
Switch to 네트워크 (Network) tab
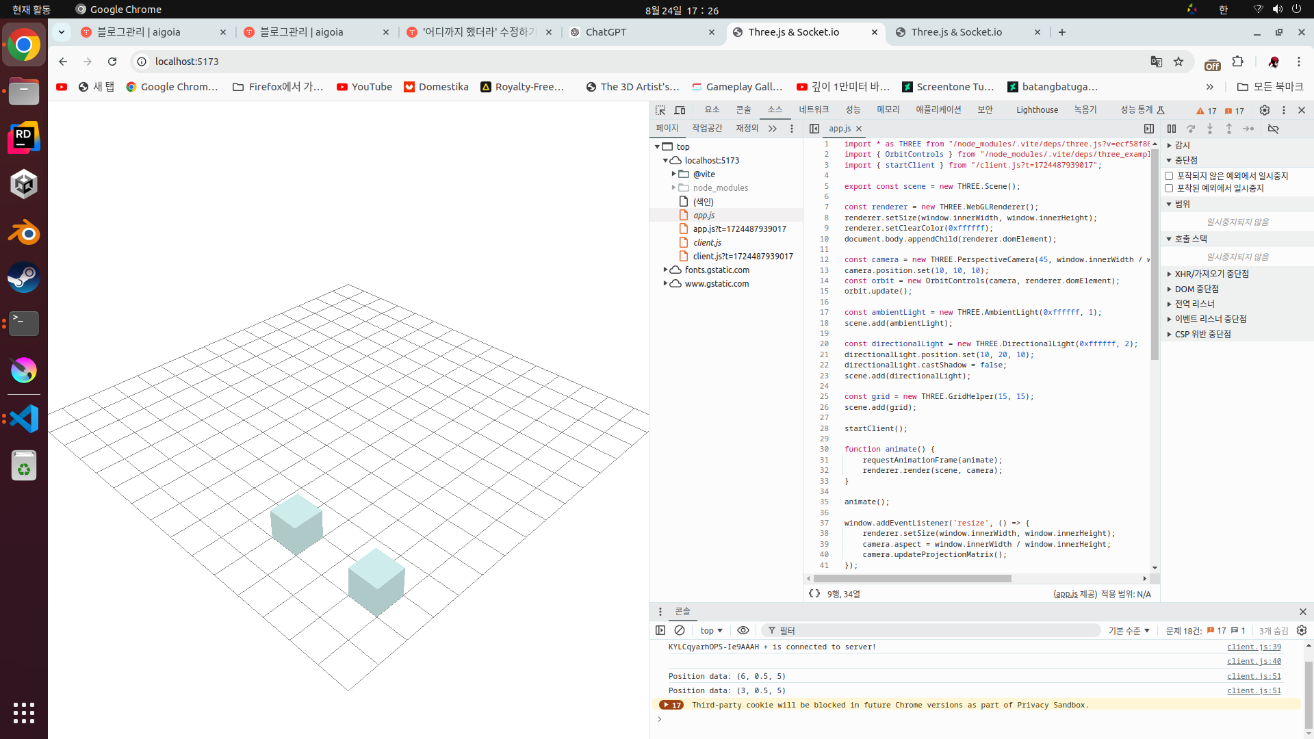(814, 109)
